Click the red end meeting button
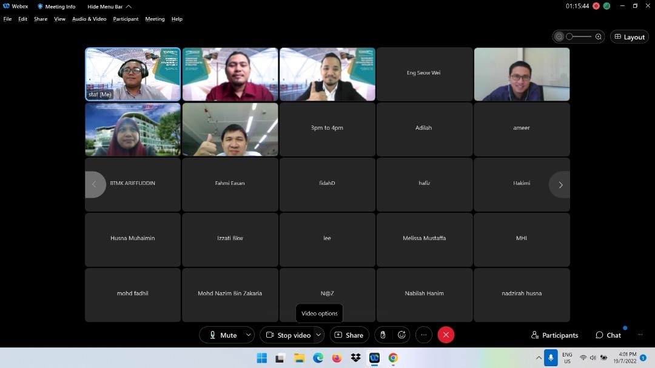 pos(446,335)
